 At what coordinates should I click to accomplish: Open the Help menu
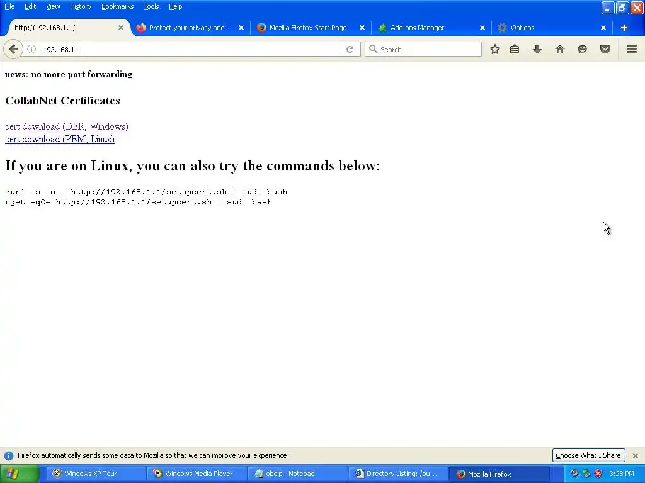click(x=176, y=6)
